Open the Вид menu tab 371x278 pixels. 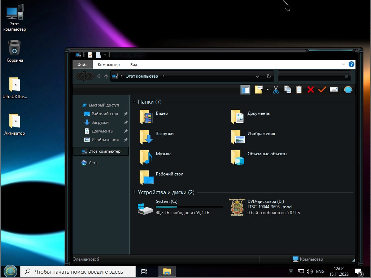click(x=134, y=64)
